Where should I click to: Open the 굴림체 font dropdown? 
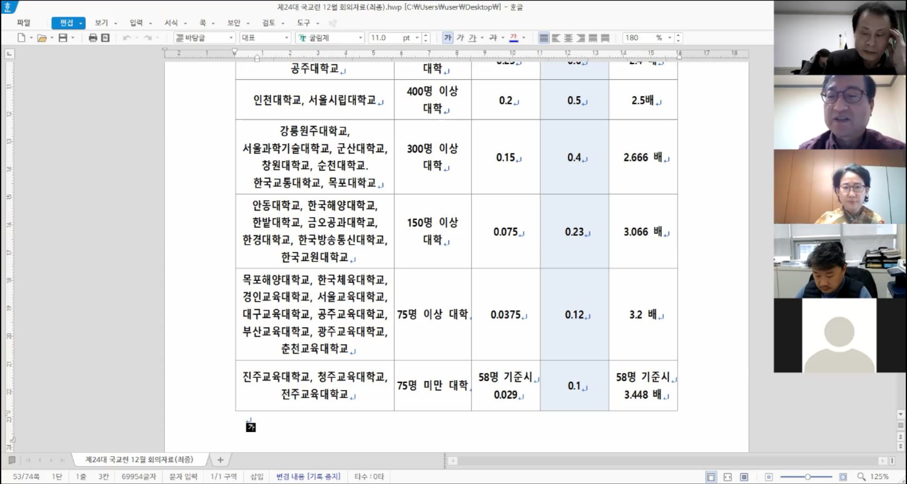(360, 38)
